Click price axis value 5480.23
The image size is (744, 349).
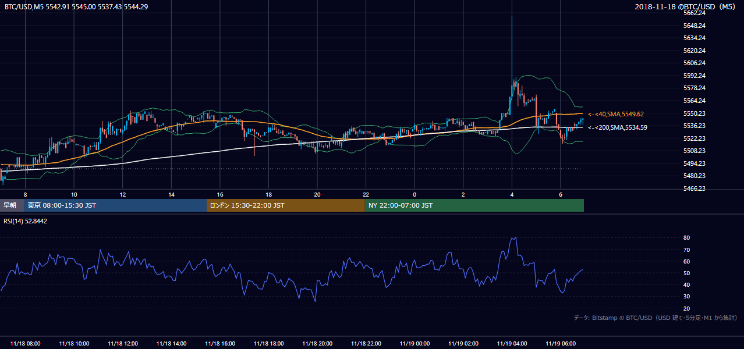[695, 176]
